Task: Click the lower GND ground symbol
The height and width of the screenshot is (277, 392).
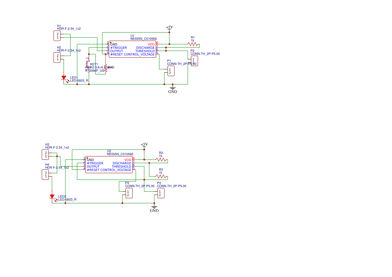Action: click(154, 208)
